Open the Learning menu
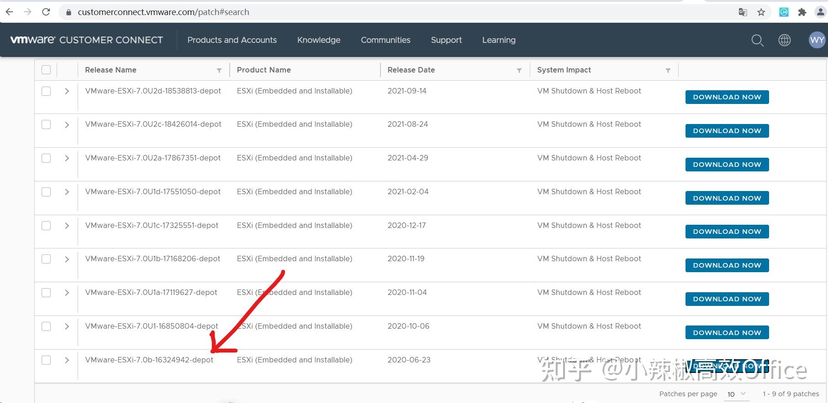Screen dimensions: 828x403 [499, 40]
